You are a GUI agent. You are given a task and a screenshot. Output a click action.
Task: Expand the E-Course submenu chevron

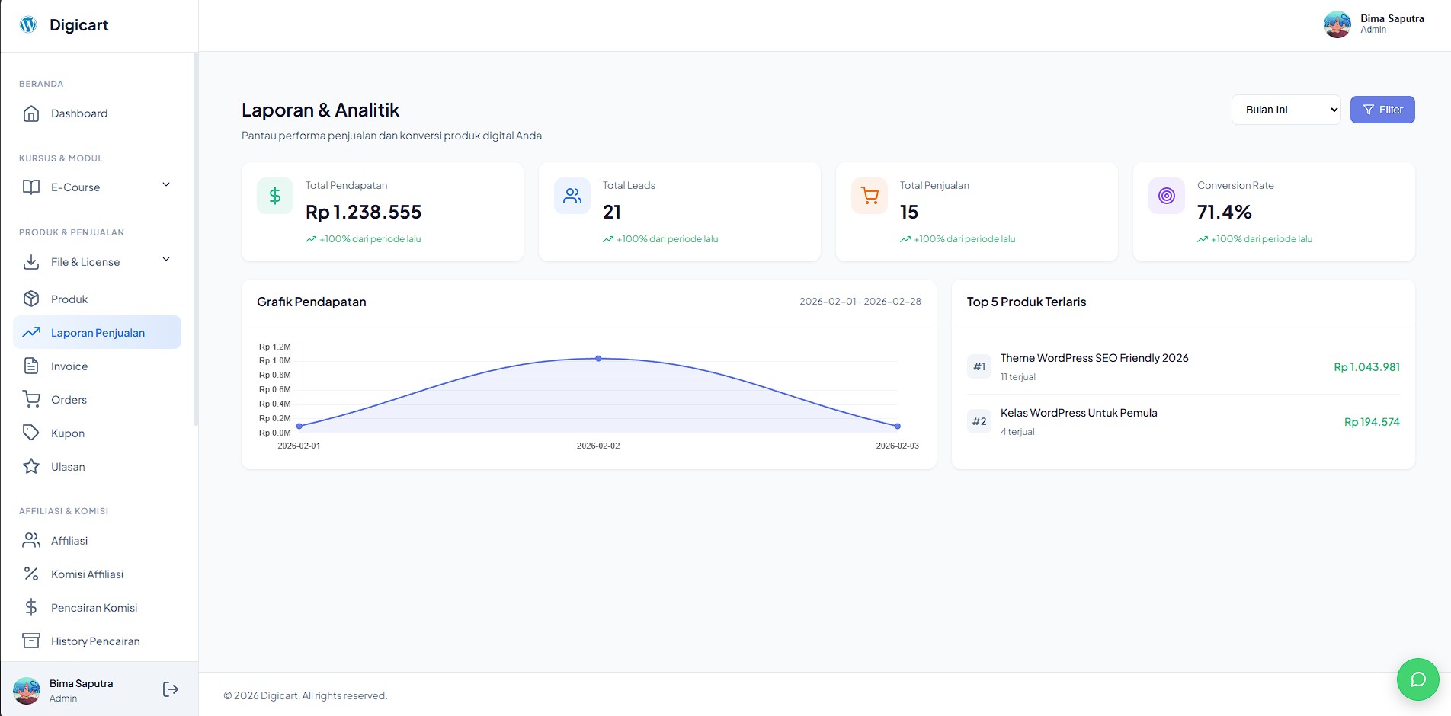[166, 185]
